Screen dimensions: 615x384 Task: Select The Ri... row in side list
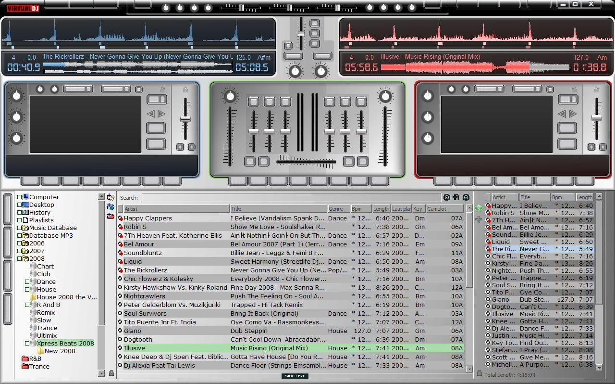[540, 249]
